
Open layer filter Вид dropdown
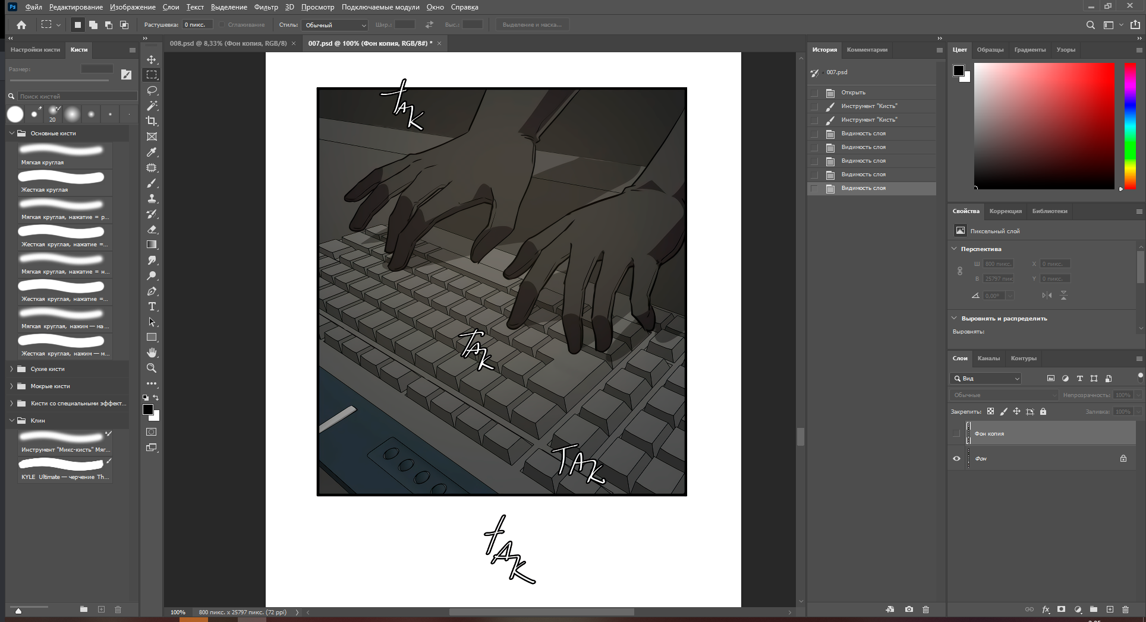tap(986, 378)
